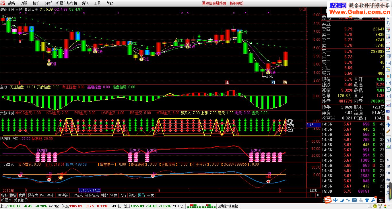Open the f(x) formula sidebar icon

(x=388, y=89)
